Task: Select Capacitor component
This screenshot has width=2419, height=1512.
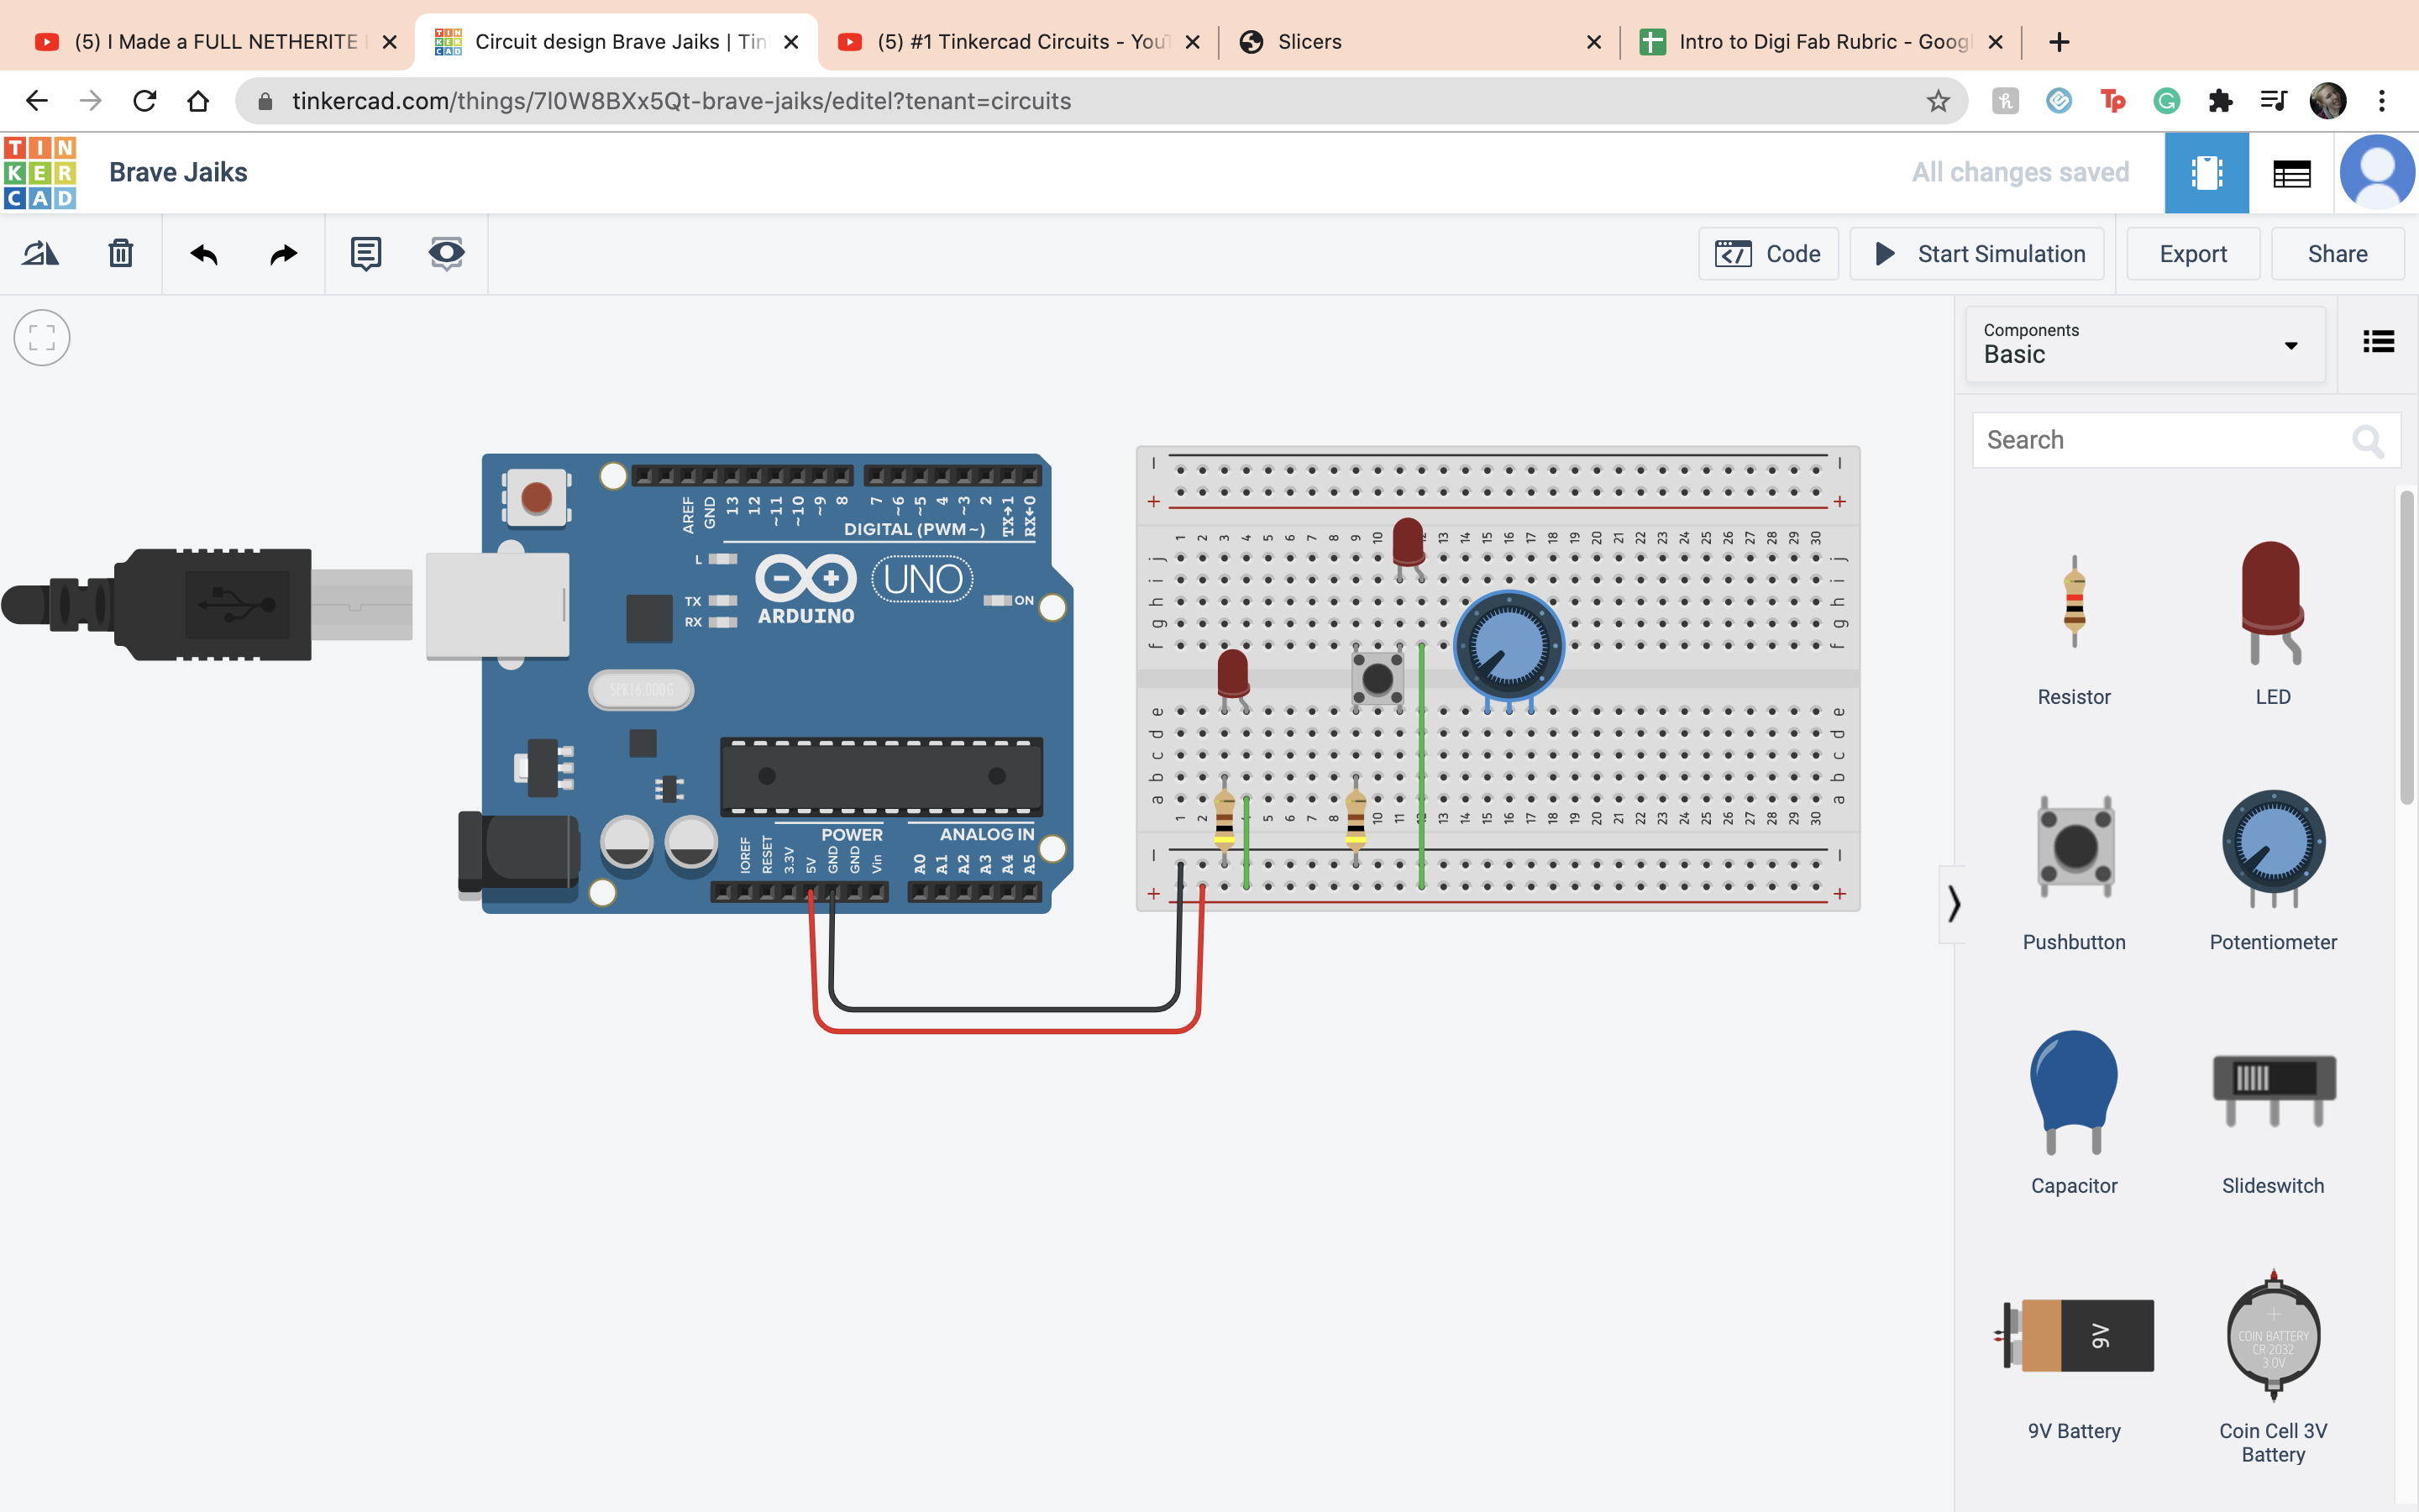Action: 2074,1113
